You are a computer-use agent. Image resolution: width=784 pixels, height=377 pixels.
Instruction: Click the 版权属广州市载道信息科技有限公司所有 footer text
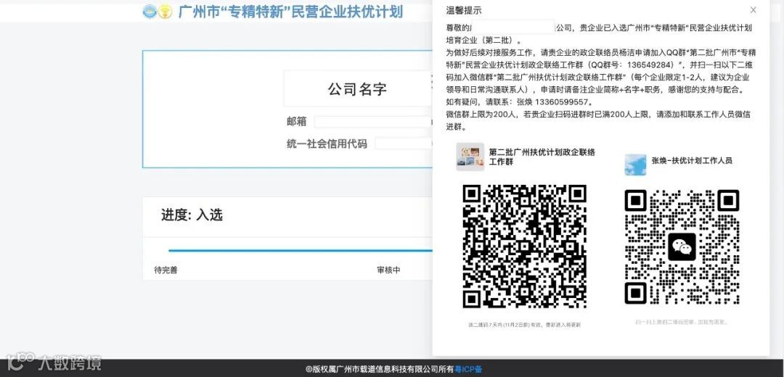click(380, 370)
